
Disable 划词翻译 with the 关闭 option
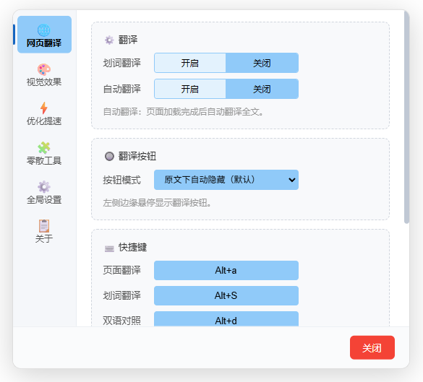tap(262, 63)
